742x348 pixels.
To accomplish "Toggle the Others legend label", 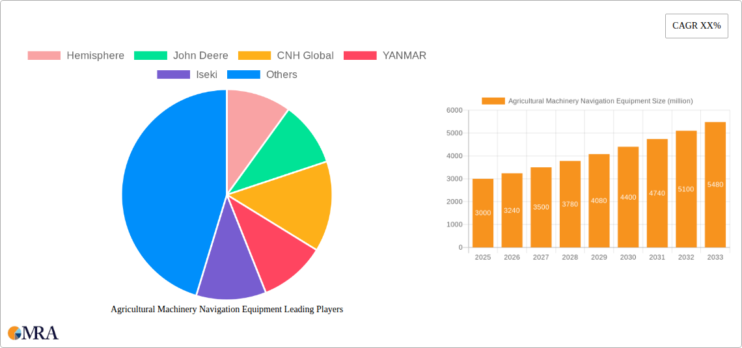I will click(282, 74).
